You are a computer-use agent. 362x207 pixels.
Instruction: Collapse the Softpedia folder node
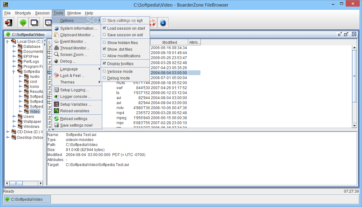13,72
